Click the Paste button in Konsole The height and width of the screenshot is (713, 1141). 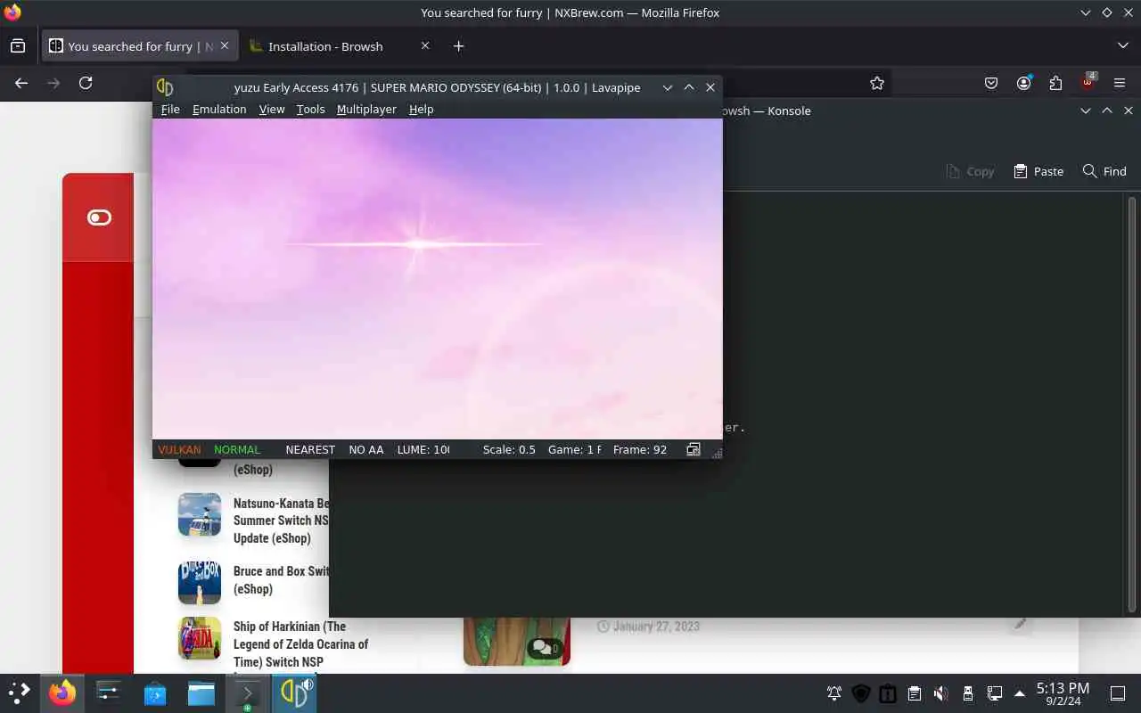click(x=1038, y=171)
